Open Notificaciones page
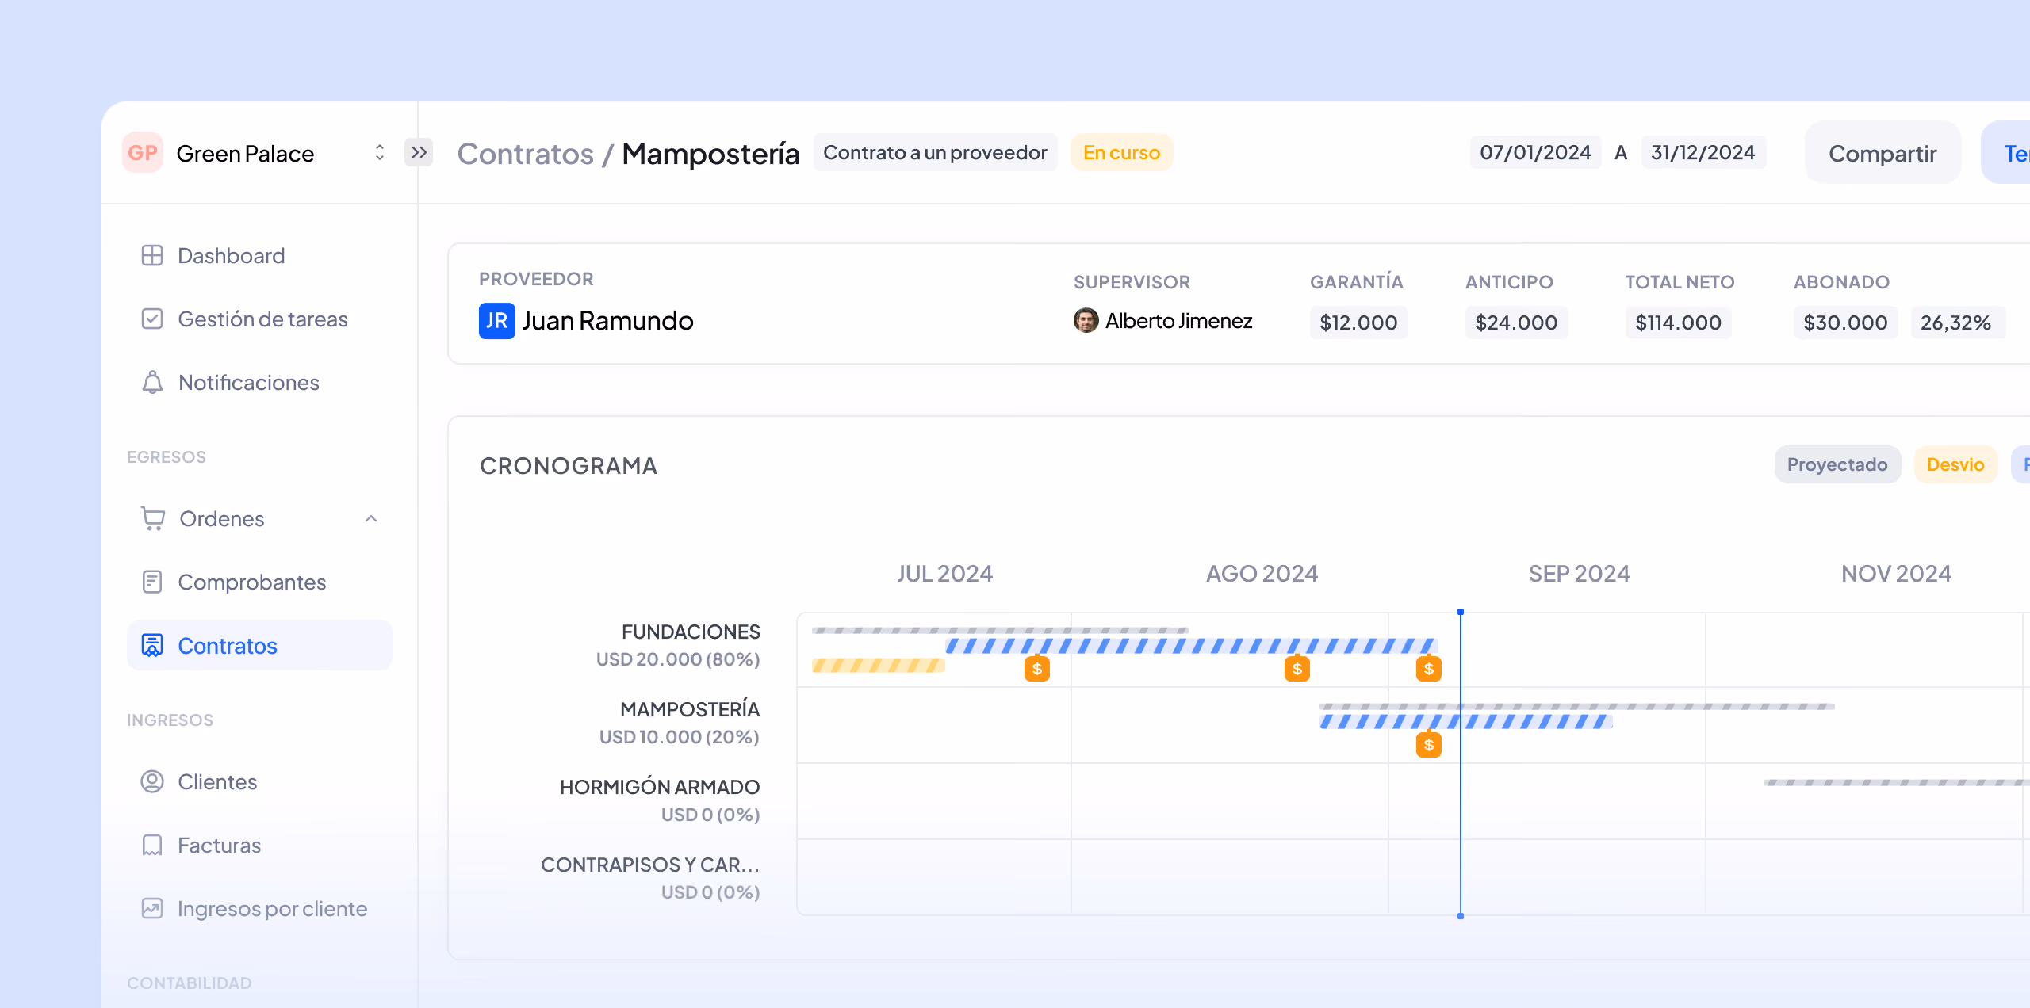The width and height of the screenshot is (2030, 1008). (249, 382)
